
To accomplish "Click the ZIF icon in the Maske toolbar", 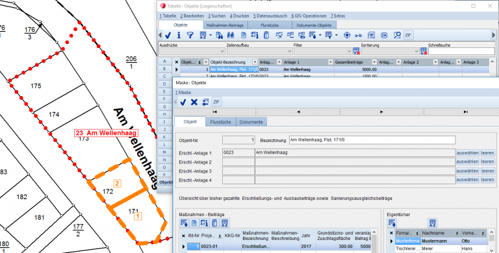I will click(x=216, y=102).
